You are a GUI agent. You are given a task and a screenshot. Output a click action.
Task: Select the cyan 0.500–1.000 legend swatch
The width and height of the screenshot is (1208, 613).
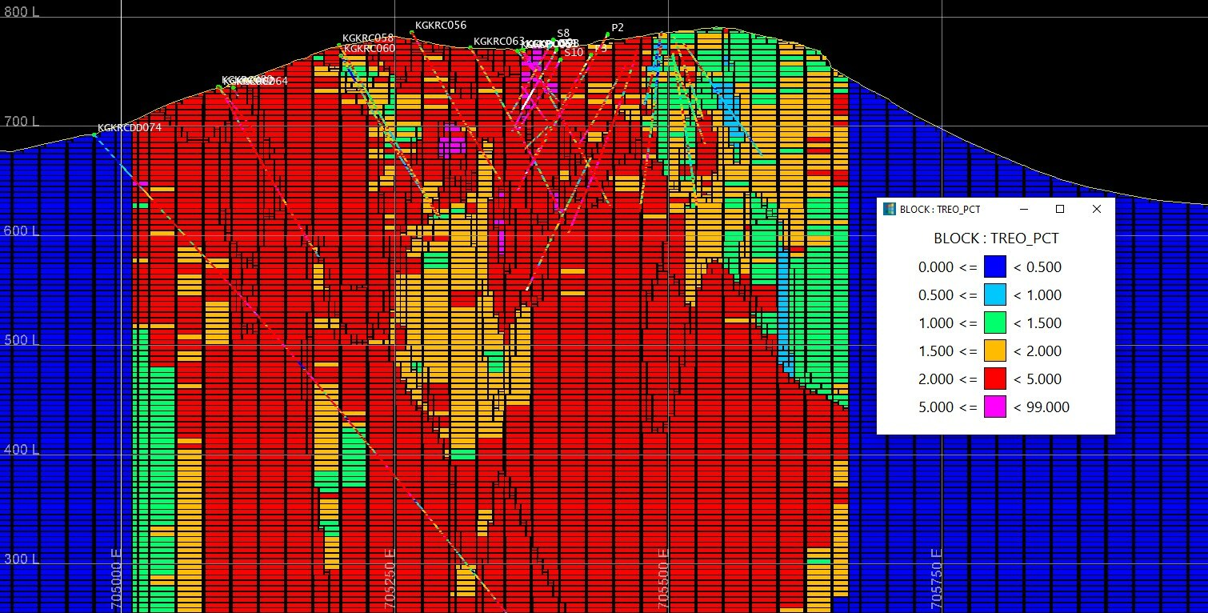coord(995,295)
